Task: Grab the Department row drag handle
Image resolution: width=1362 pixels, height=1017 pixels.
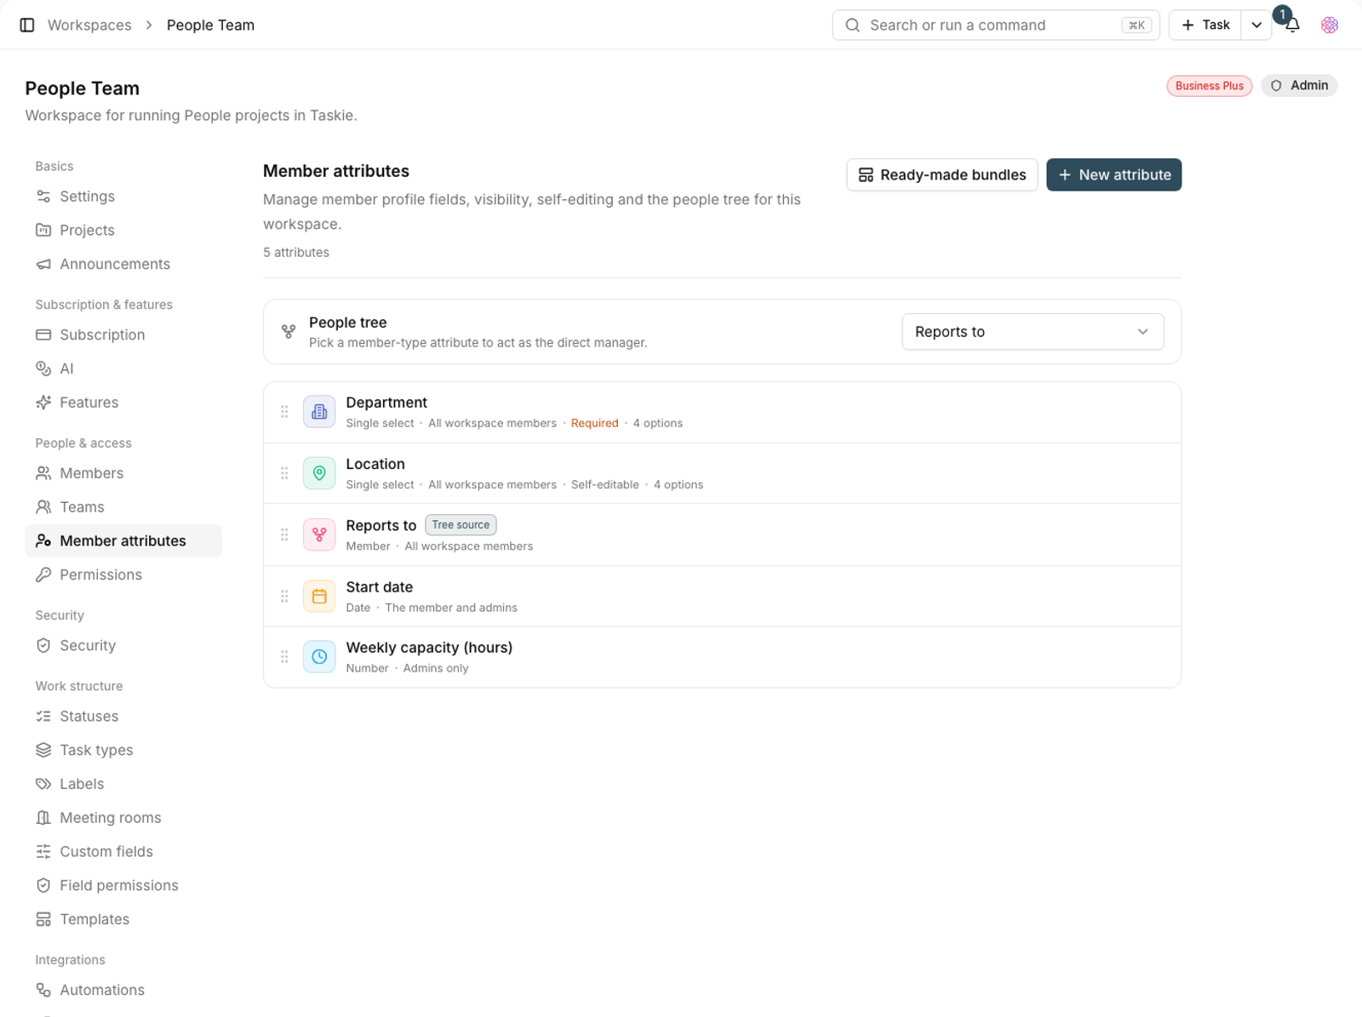Action: tap(284, 412)
